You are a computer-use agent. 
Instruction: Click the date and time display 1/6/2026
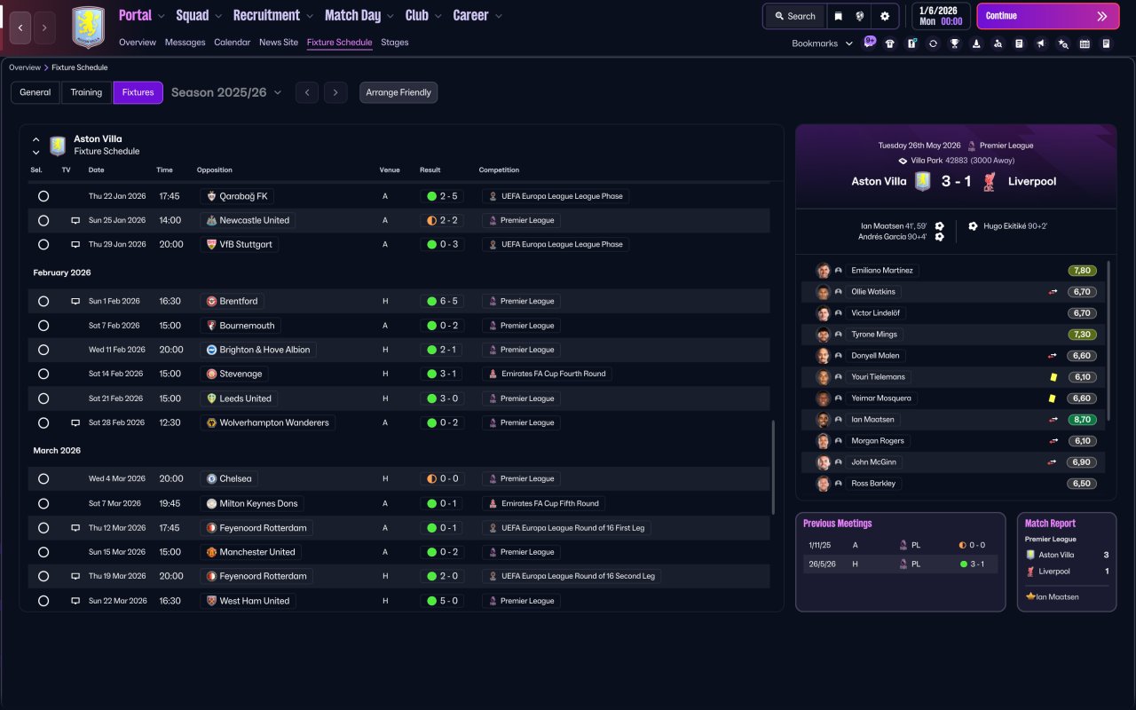point(941,16)
